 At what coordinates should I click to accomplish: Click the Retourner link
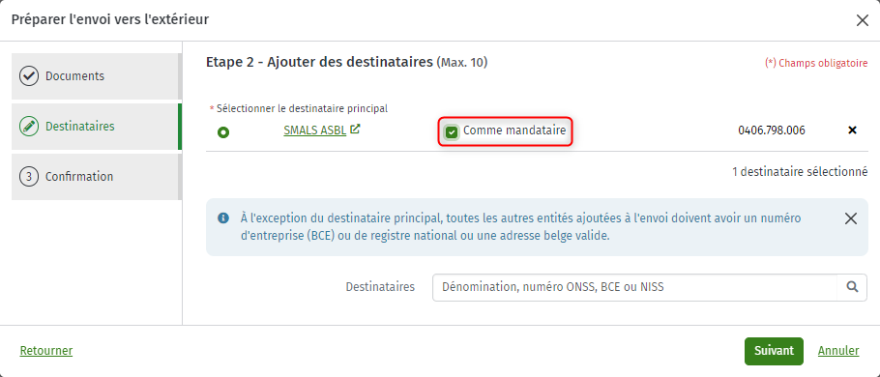[46, 351]
